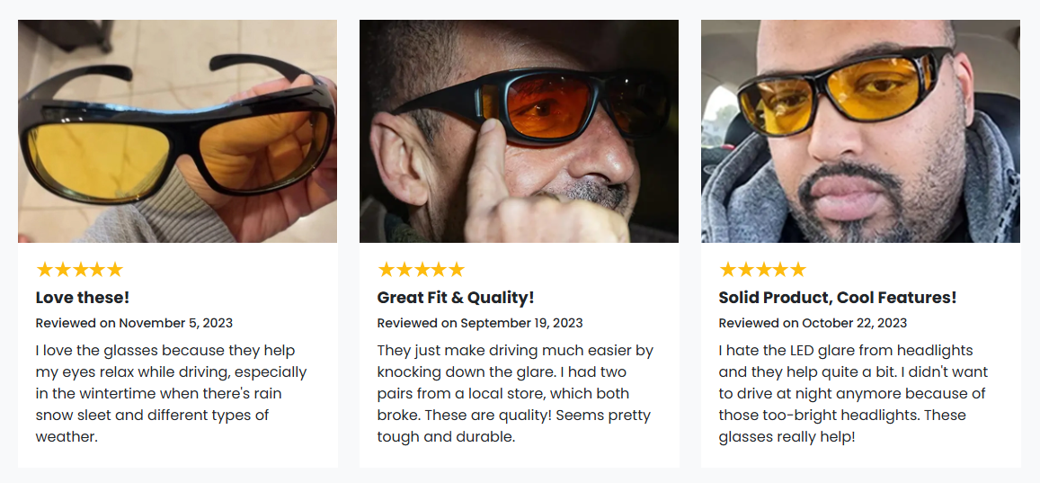This screenshot has width=1040, height=483.
Task: Click the 'Solid Product, Cool Features!' review title
Action: point(837,298)
